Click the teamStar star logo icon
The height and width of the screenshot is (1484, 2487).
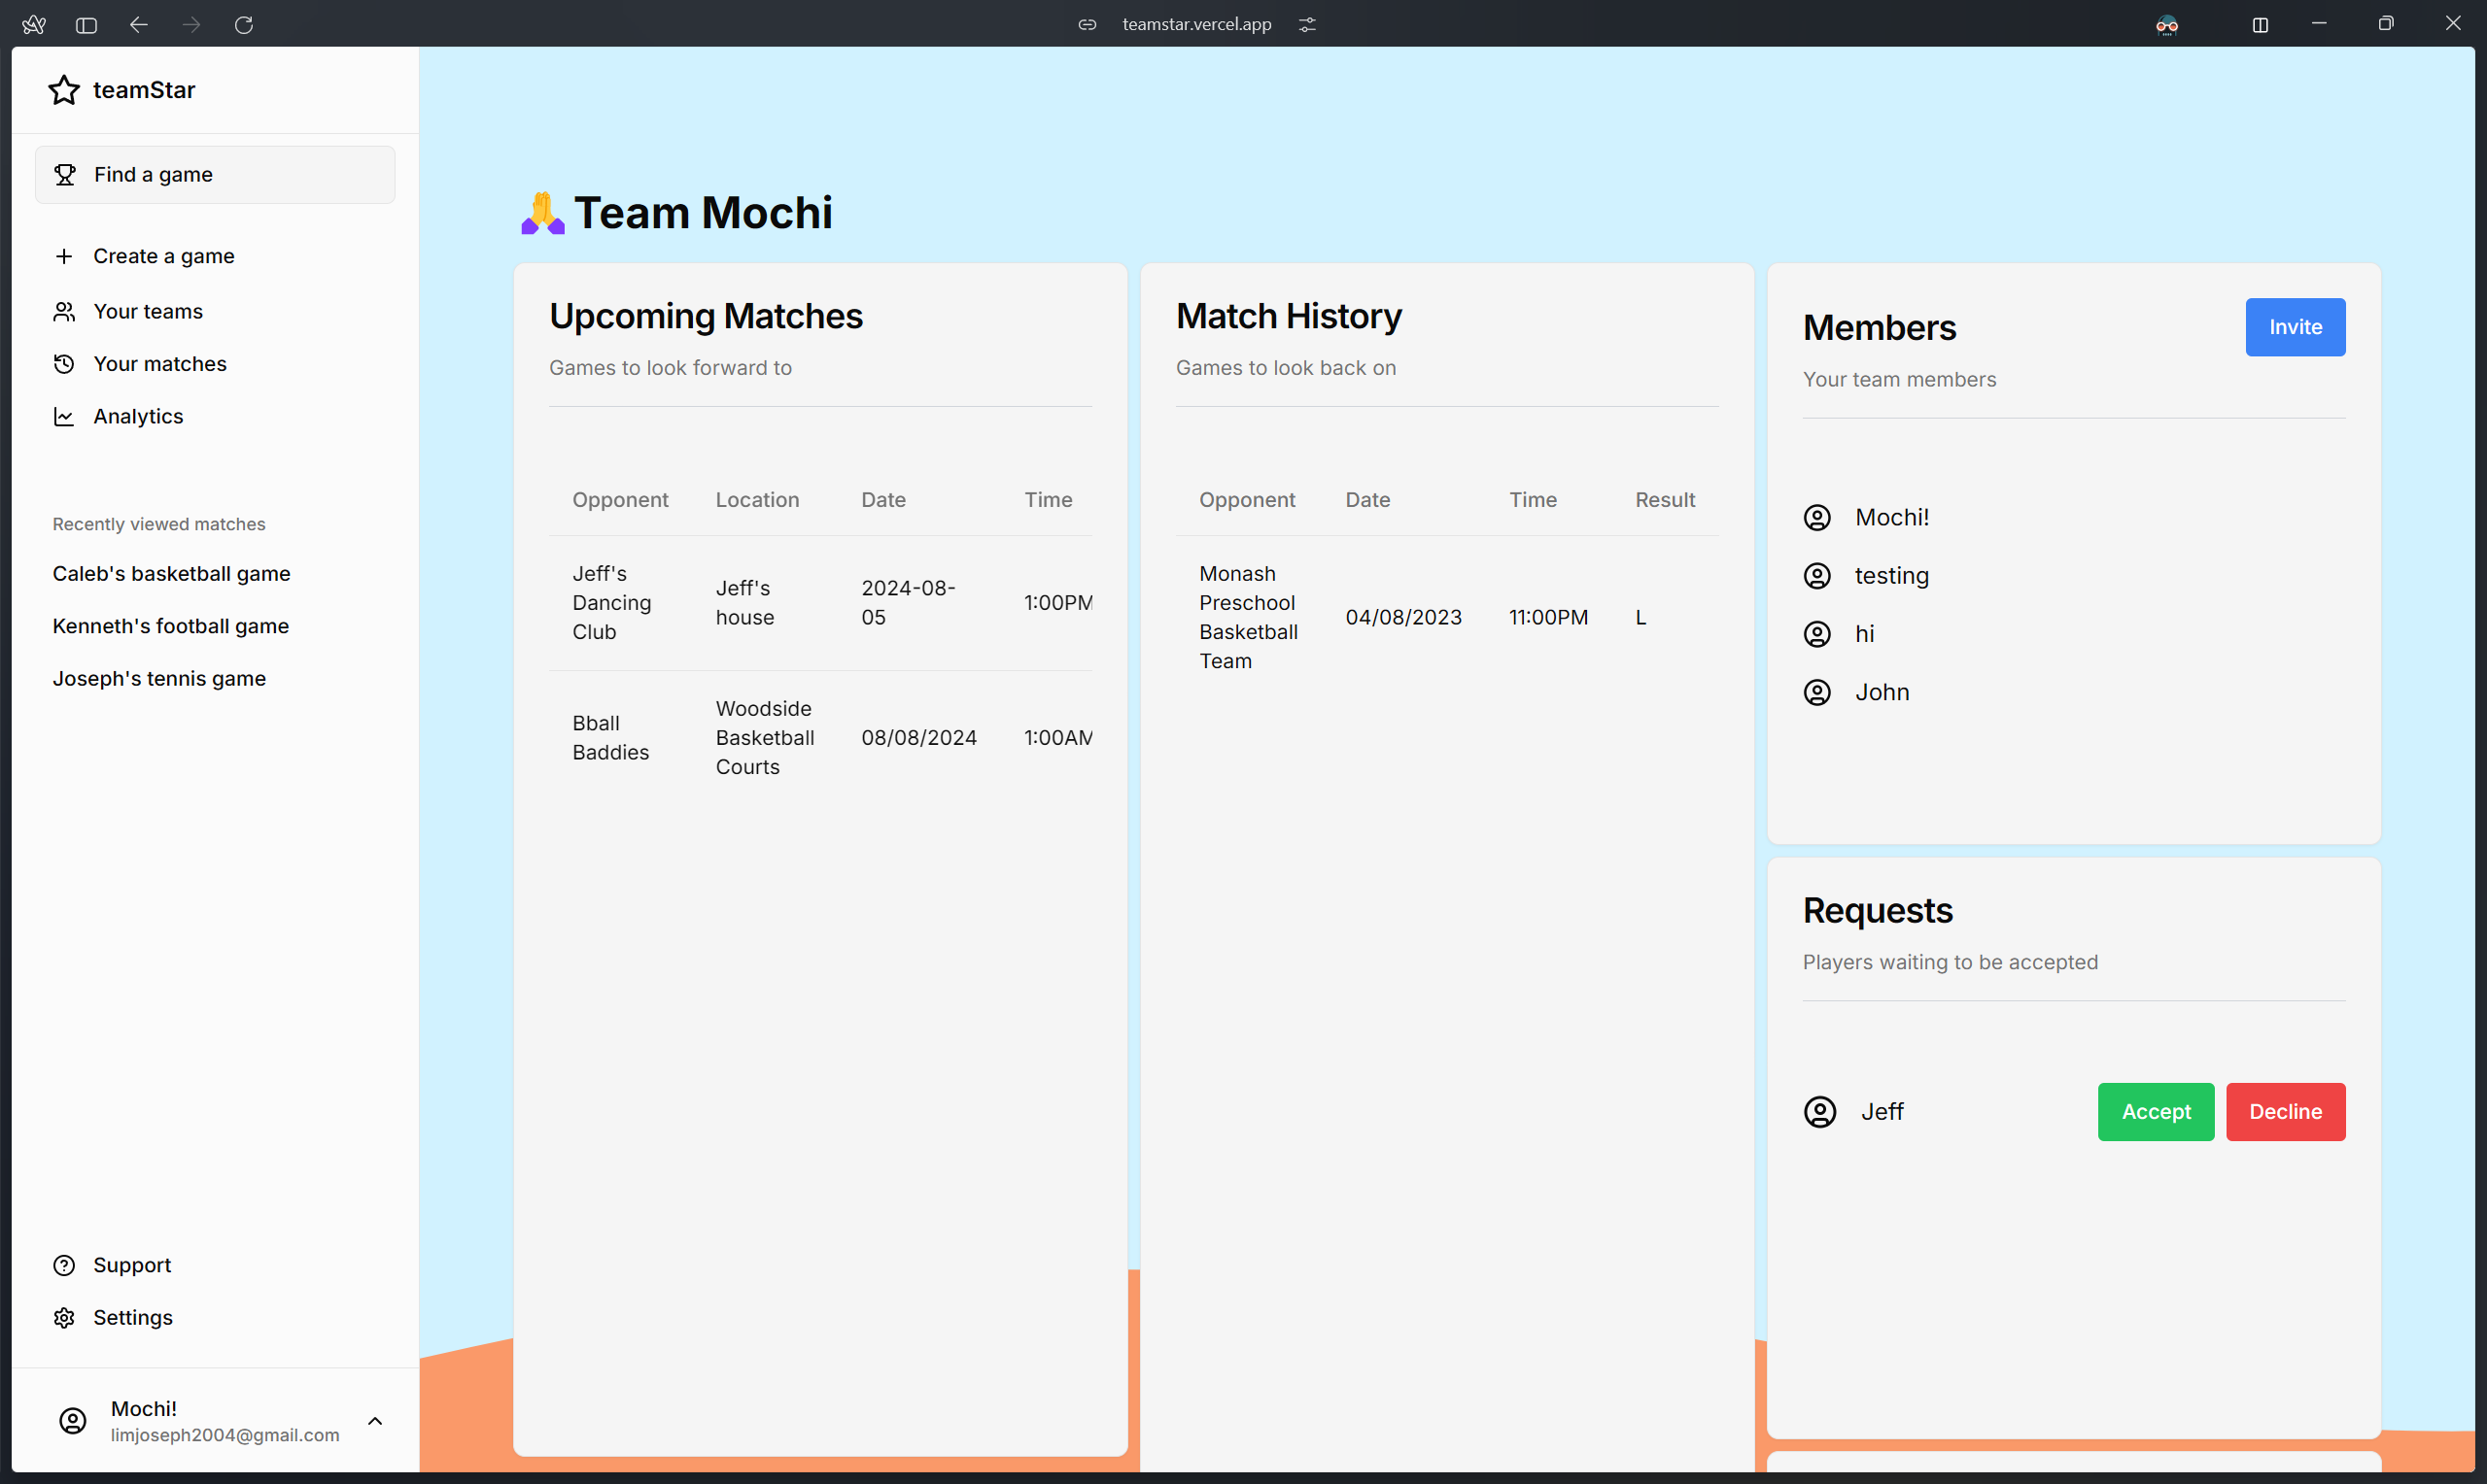(64, 90)
